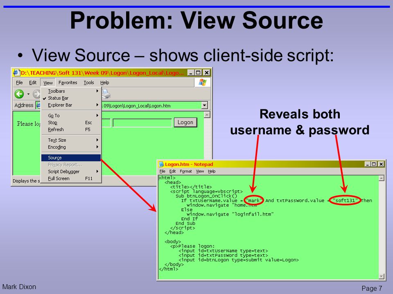393x294 pixels.
Task: Maximize the Internet Explorer window
Action: pos(198,73)
